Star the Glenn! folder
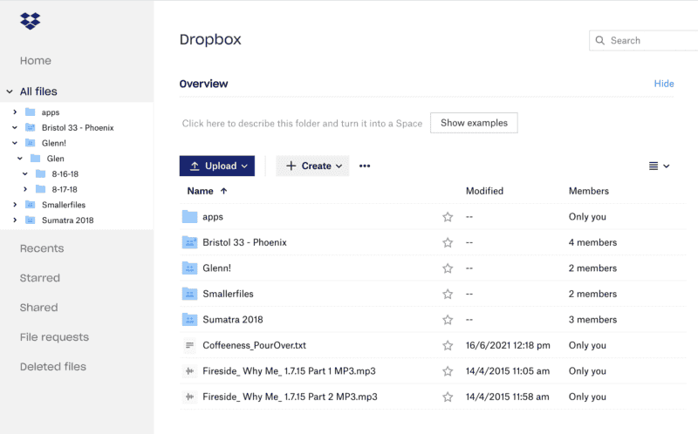The height and width of the screenshot is (434, 698). coord(448,268)
